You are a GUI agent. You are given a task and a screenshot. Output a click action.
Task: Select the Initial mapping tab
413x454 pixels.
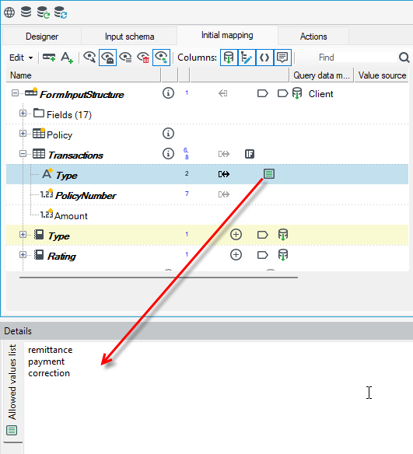227,35
